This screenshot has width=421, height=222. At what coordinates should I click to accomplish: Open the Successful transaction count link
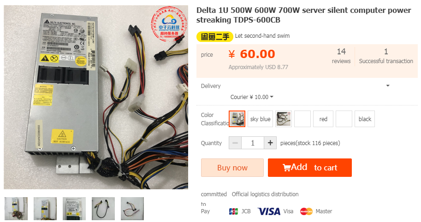tap(386, 56)
